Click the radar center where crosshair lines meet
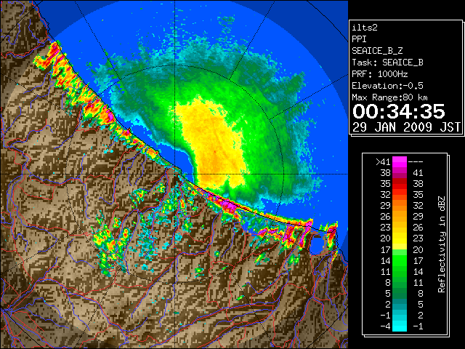This screenshot has width=465, height=349. (175, 174)
